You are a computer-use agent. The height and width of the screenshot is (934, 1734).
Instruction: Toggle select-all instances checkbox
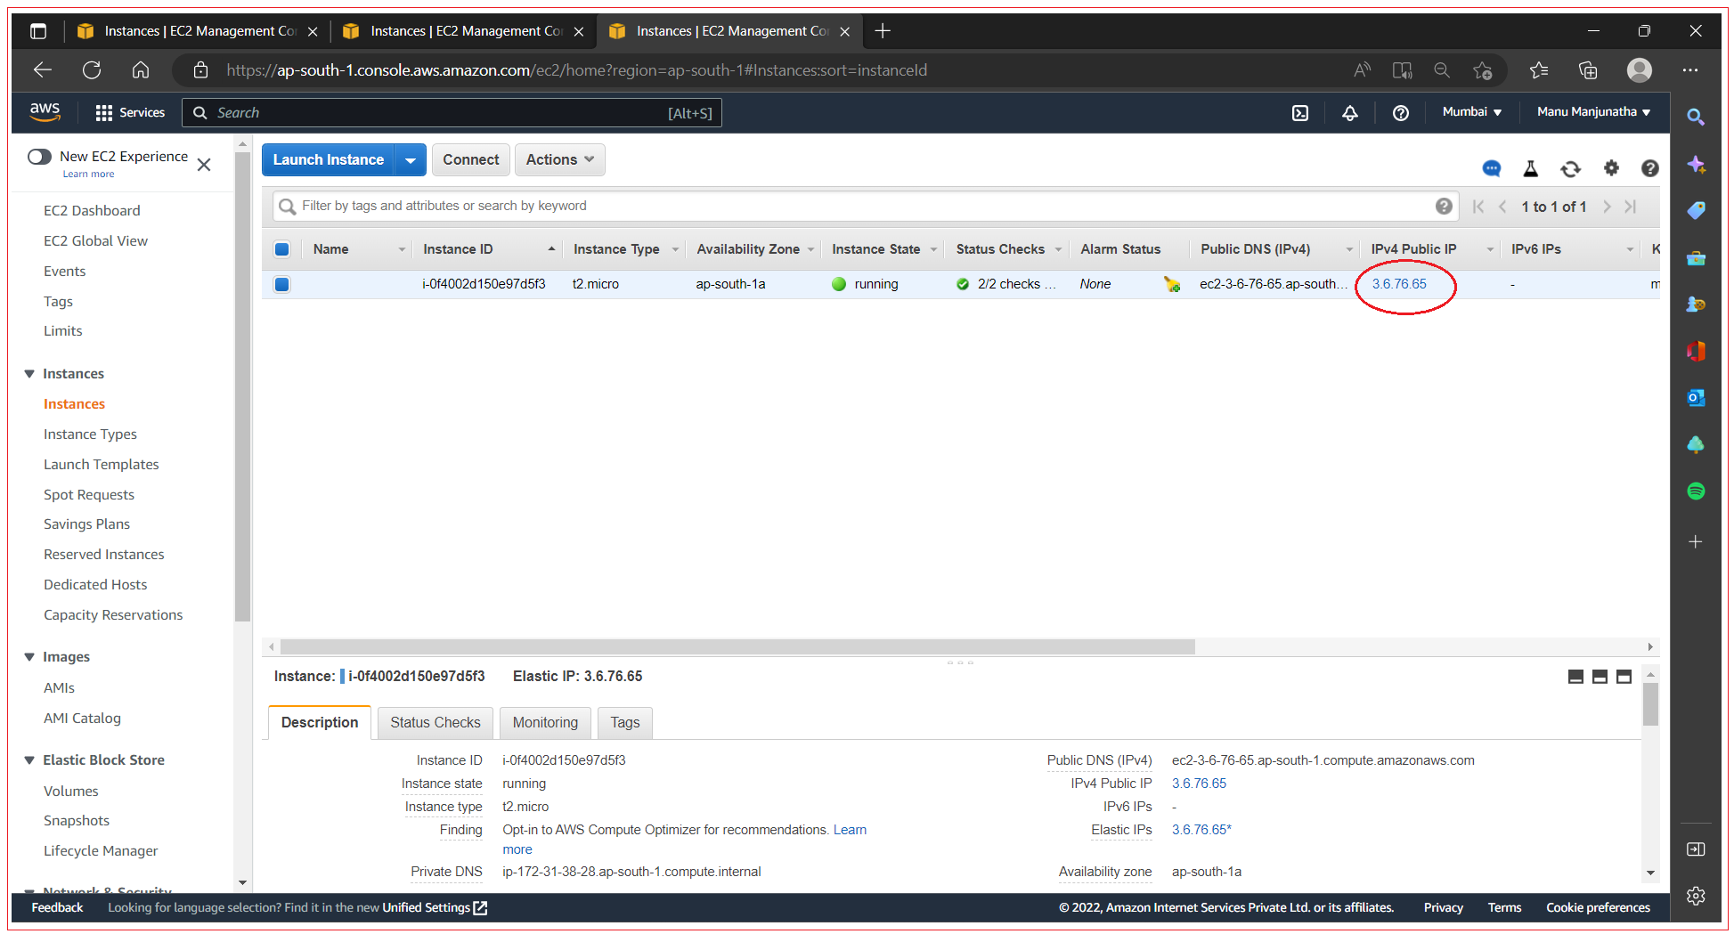point(281,249)
